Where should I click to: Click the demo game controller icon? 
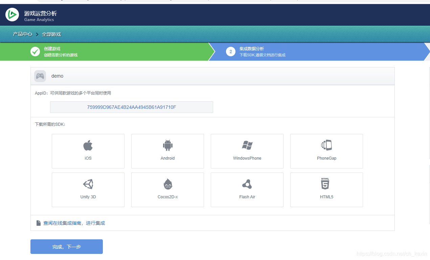click(40, 76)
